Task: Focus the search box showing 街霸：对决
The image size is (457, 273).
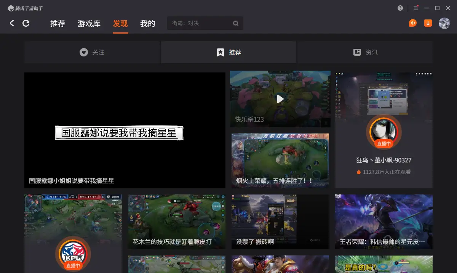Action: pos(205,23)
